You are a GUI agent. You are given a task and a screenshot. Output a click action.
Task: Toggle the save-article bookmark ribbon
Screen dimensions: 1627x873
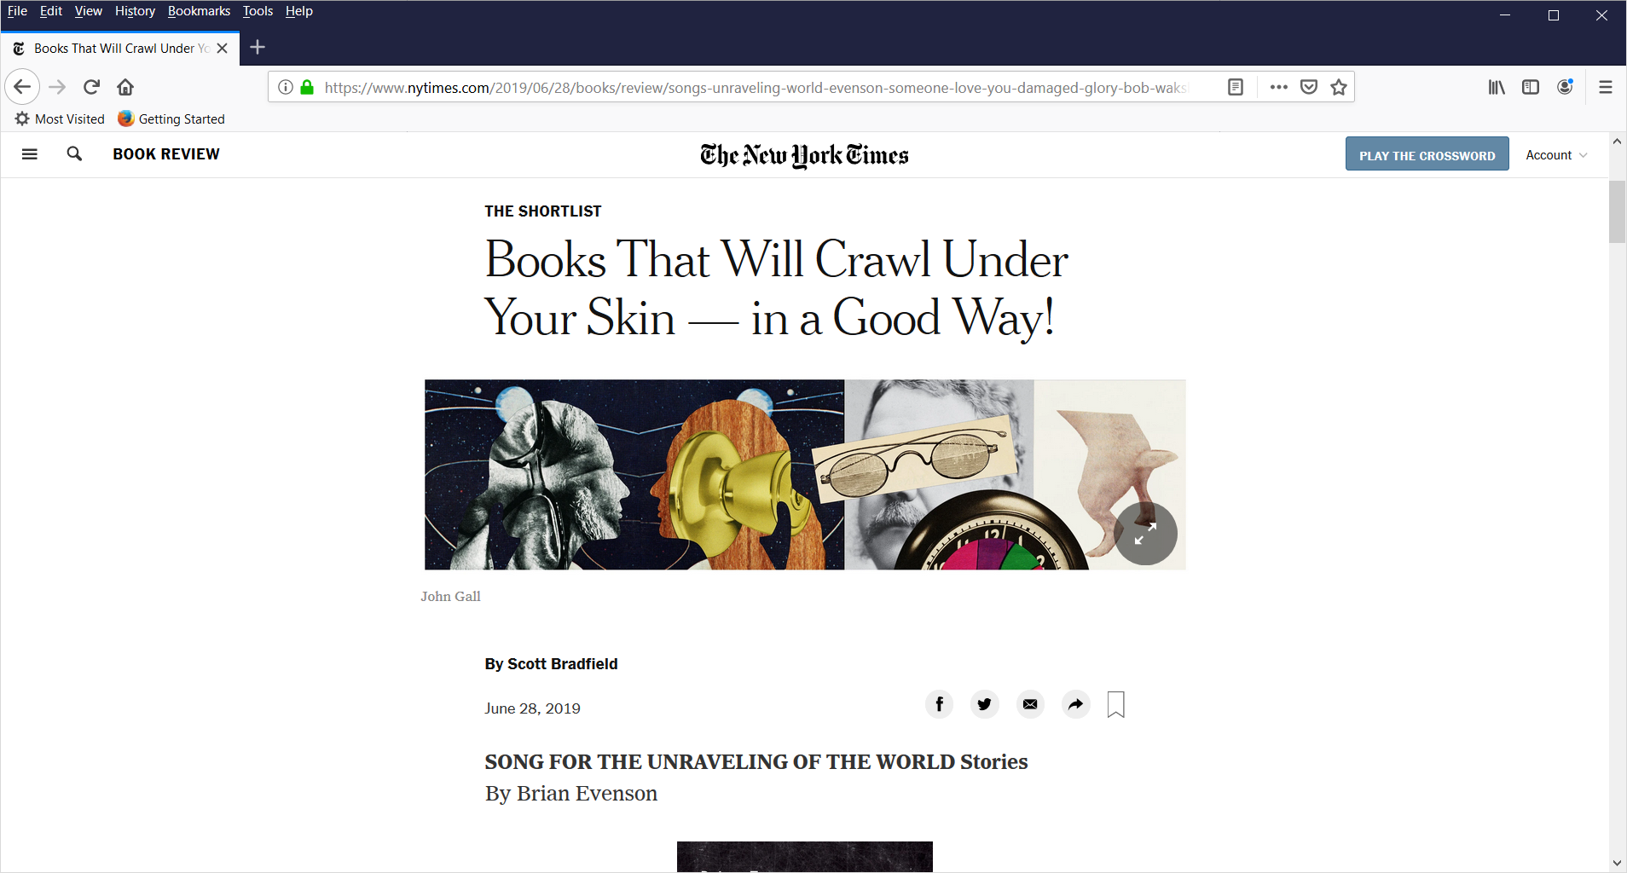click(x=1116, y=704)
